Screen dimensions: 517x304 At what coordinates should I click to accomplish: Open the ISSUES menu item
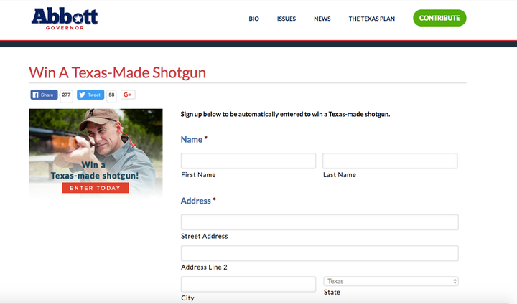click(x=287, y=19)
